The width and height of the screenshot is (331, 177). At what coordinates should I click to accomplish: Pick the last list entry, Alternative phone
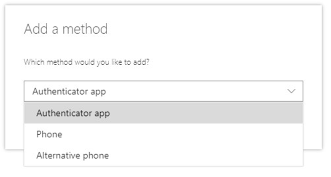tap(73, 155)
